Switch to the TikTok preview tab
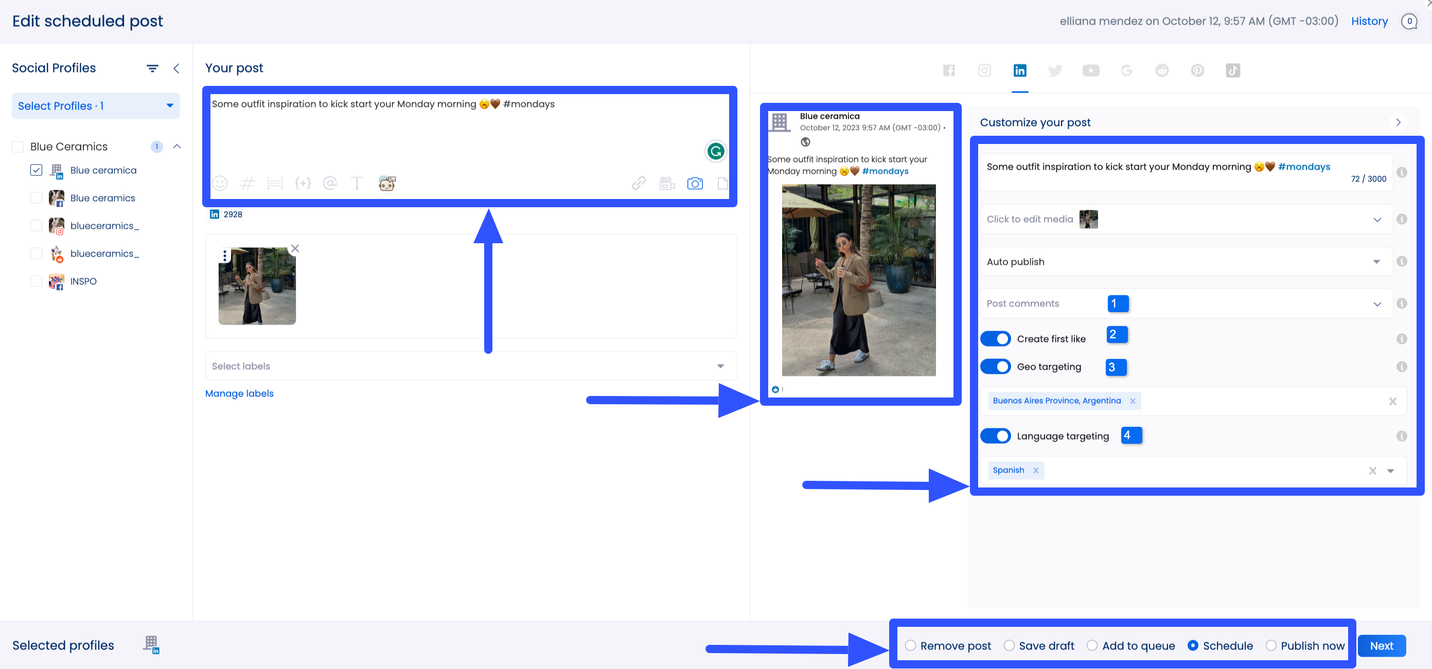1432x669 pixels. pos(1233,70)
